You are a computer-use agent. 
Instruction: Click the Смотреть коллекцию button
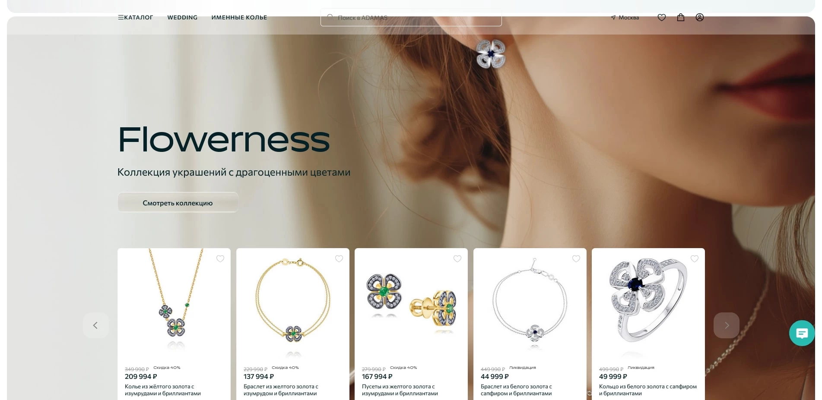(178, 203)
